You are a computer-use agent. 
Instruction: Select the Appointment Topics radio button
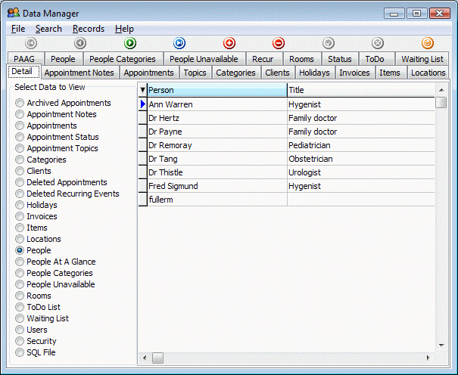[x=20, y=148]
